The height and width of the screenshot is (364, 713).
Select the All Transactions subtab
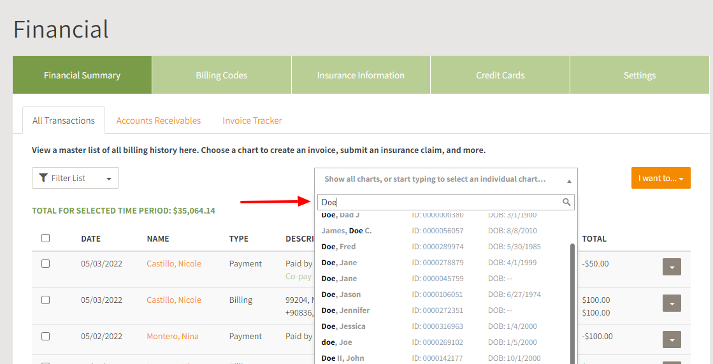pos(64,120)
